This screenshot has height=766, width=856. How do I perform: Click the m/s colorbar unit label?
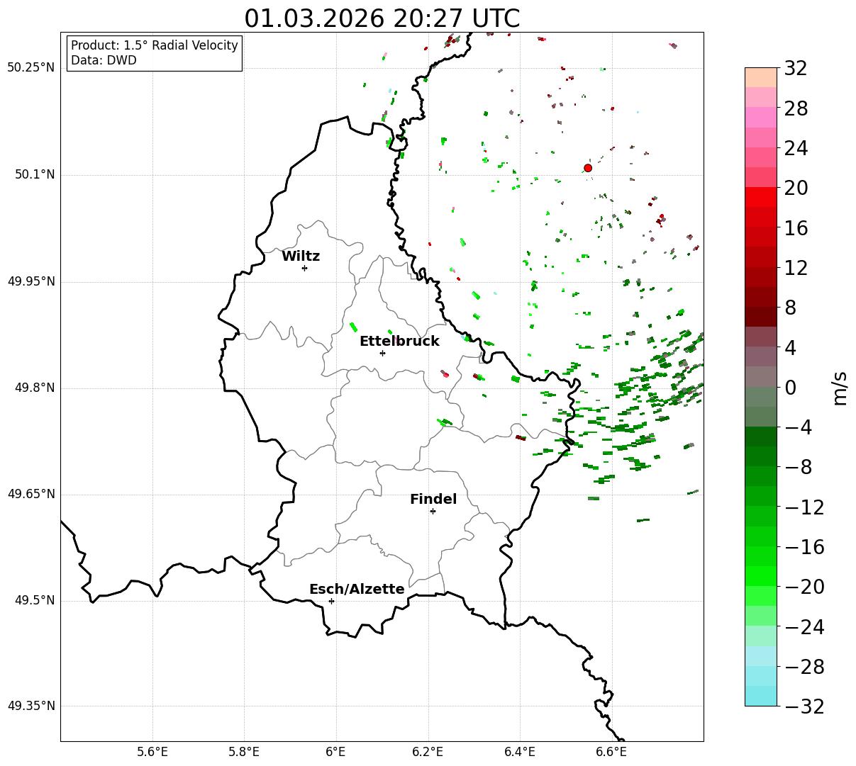(840, 387)
